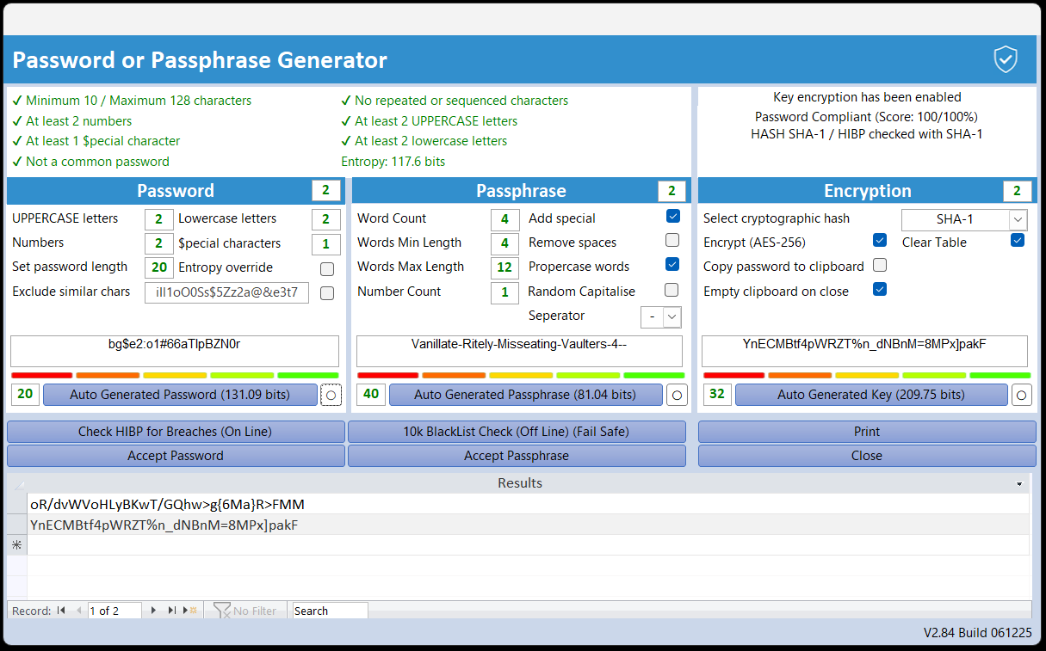The height and width of the screenshot is (651, 1046).
Task: Jump to last record in navigator
Action: [x=173, y=611]
